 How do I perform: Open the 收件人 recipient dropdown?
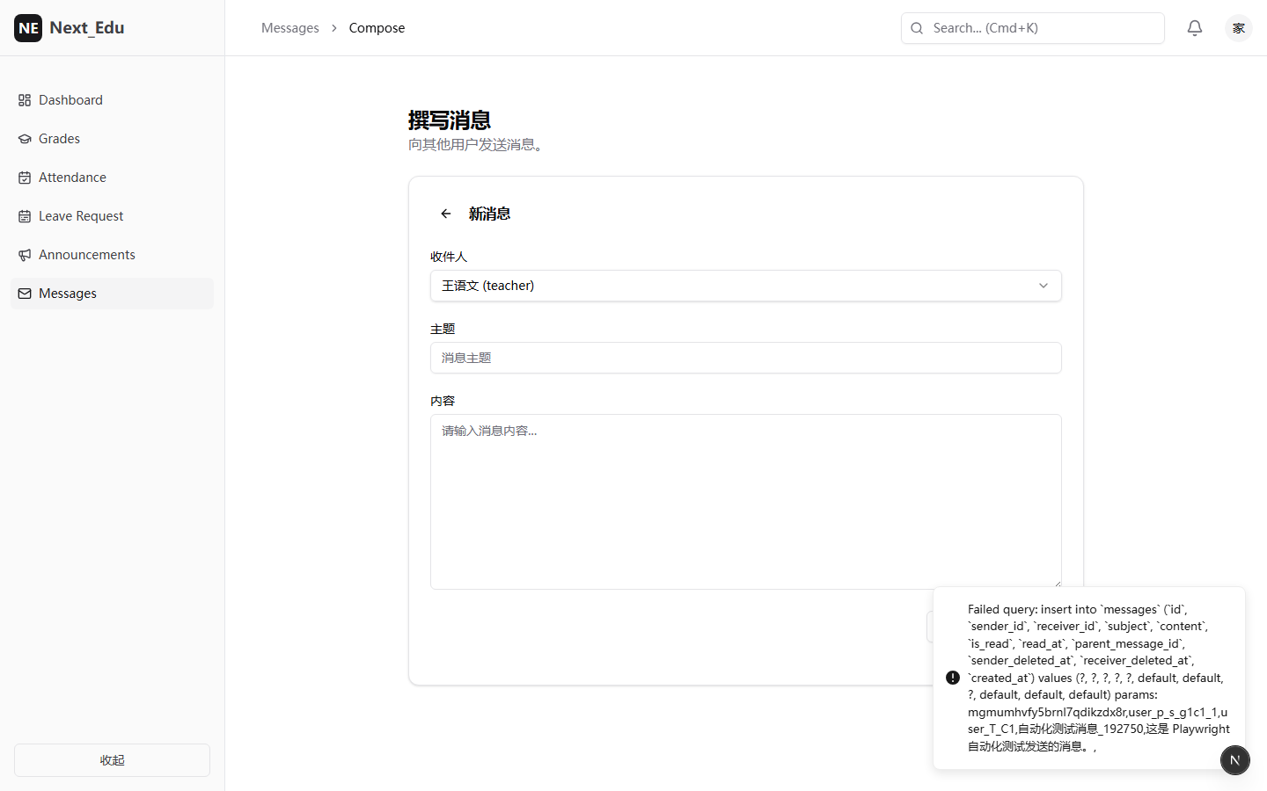[746, 286]
